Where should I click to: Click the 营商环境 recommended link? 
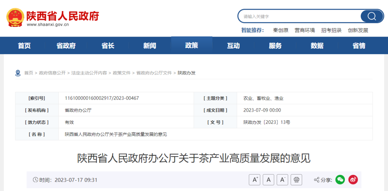coord(305,31)
